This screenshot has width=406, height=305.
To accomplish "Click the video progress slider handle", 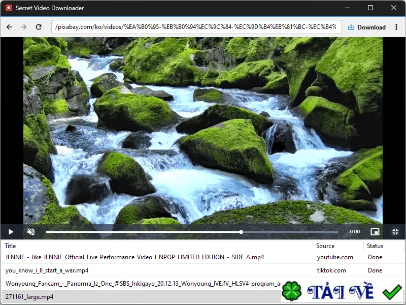I will (x=241, y=232).
